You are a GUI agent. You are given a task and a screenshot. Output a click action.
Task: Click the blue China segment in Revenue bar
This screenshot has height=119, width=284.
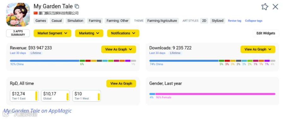pos(44,61)
